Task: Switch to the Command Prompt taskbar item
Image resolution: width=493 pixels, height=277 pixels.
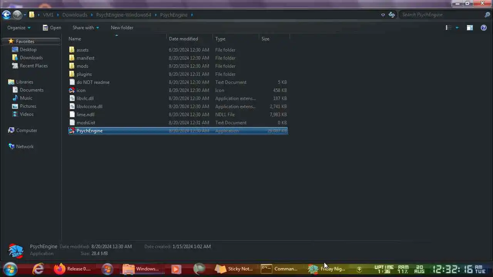Action: pos(280,269)
